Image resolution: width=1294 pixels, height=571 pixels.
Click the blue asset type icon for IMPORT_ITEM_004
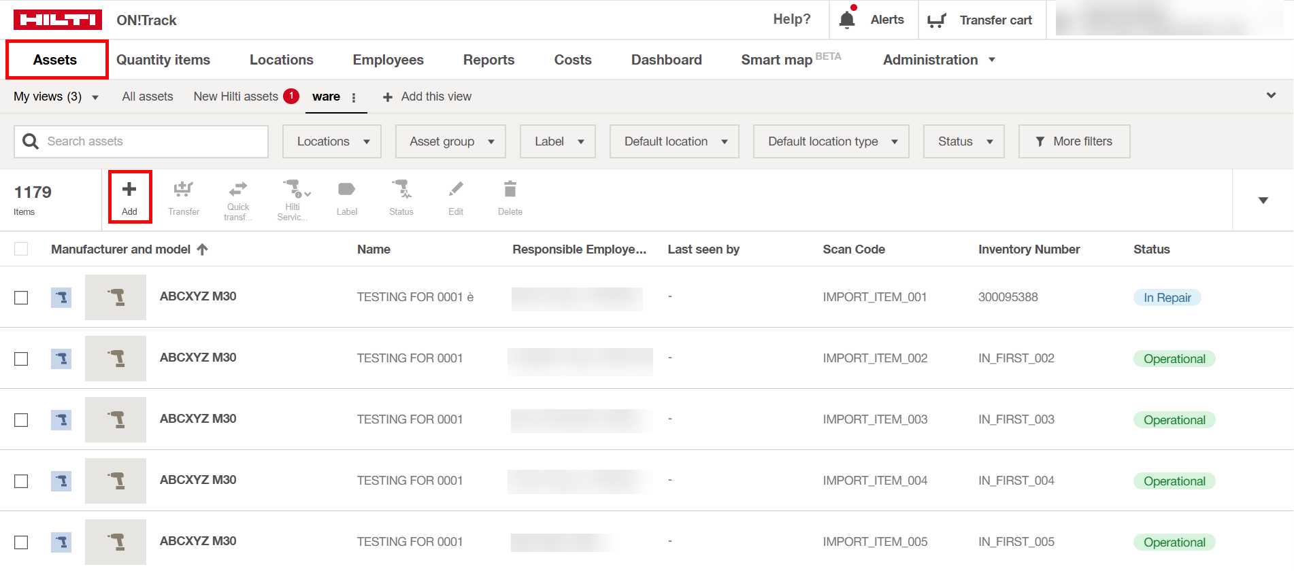click(x=61, y=481)
